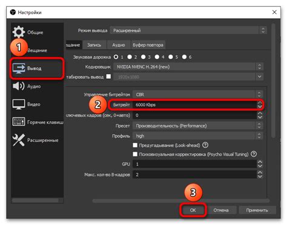The image size is (287, 225).
Task: Select audio track 1 radio button
Action: [116, 57]
